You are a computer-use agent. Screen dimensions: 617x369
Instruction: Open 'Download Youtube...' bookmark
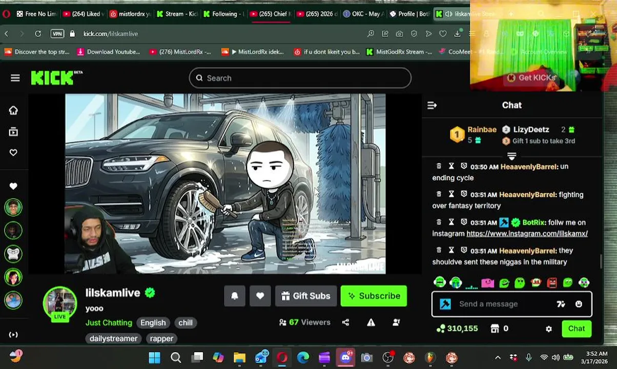click(x=108, y=52)
